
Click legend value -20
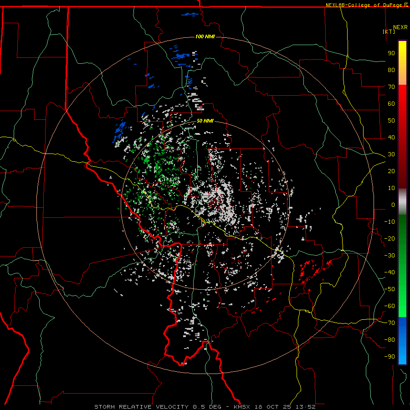389,238
